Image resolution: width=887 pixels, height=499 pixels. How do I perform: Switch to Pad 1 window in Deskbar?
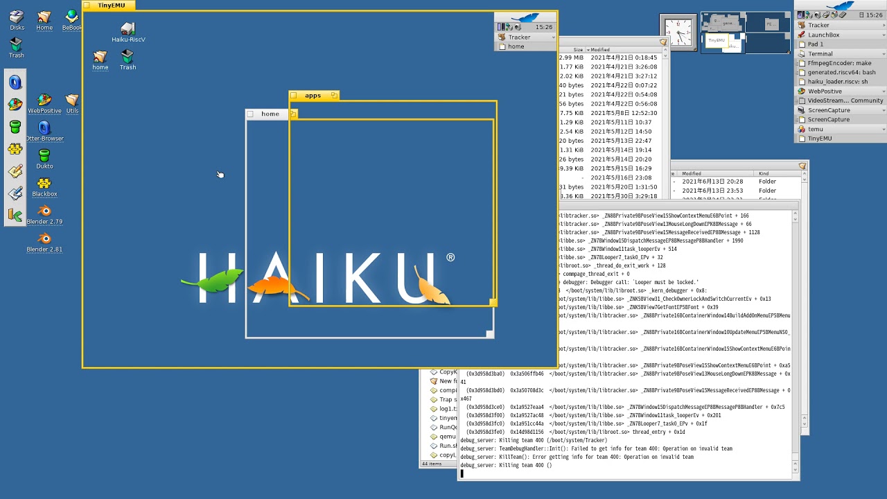point(841,44)
